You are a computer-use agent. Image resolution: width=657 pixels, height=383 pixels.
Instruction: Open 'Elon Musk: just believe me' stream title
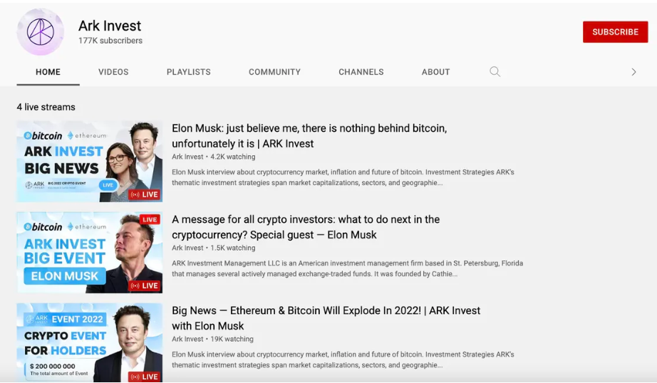tap(309, 136)
